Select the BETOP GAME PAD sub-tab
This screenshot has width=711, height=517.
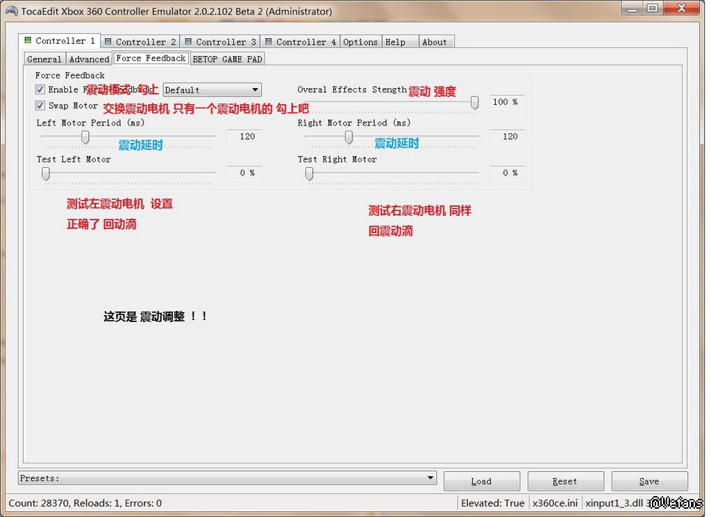click(x=227, y=60)
